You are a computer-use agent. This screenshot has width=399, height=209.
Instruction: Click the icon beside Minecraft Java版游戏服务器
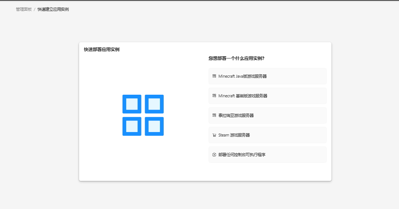[x=214, y=76]
